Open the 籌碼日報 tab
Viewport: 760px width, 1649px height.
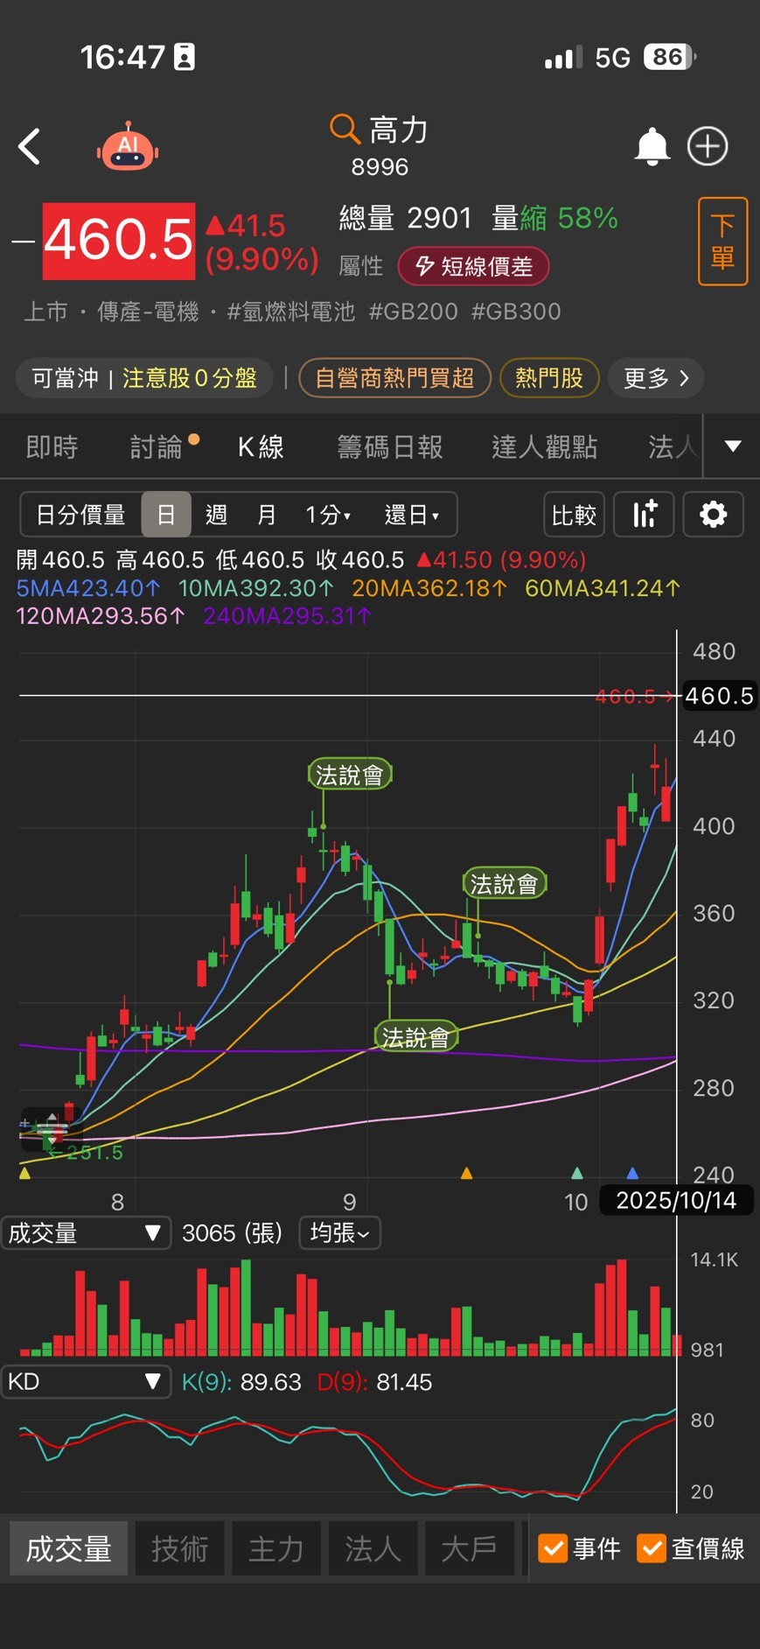[390, 447]
